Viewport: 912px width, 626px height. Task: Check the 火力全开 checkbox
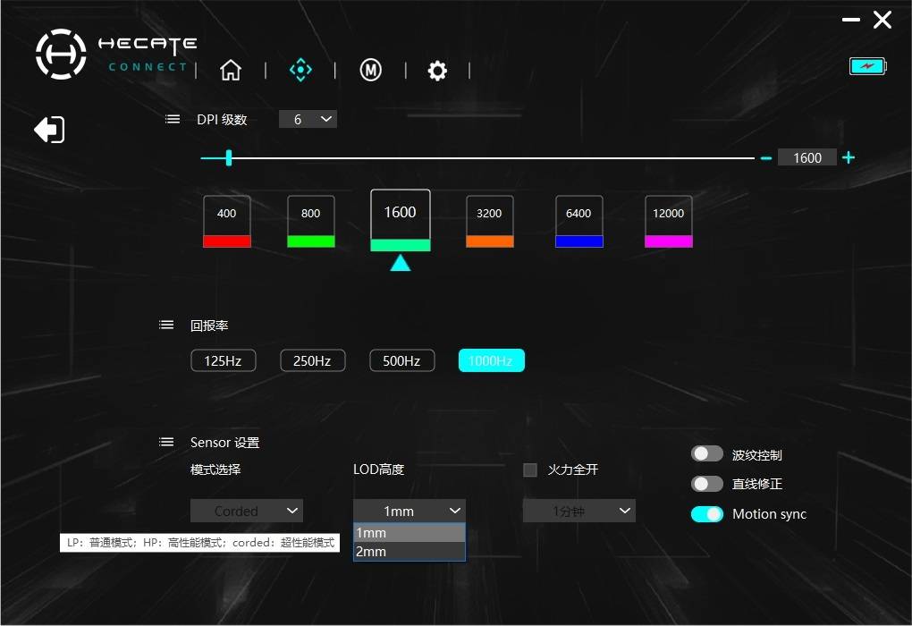click(x=530, y=469)
